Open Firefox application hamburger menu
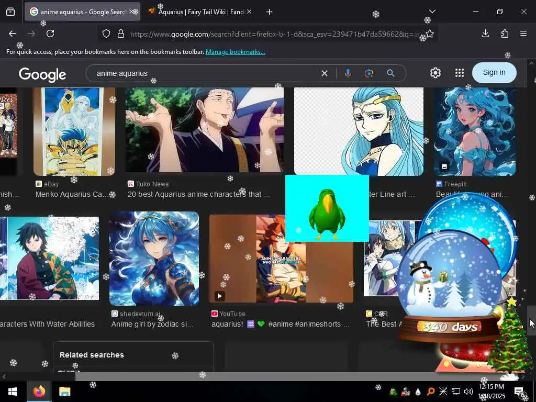Viewport: 536px width, 402px height. [523, 33]
